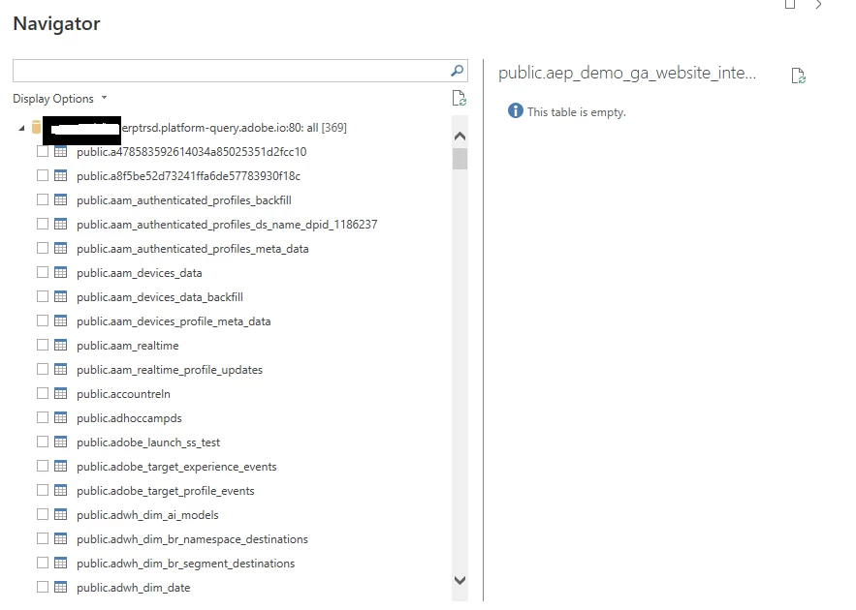Click the vertical scrollbar thumb
This screenshot has height=610, width=856.
(x=460, y=159)
